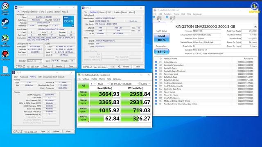Run the SEQ1M Q1T1 test
Screen dimensions: 262x147
tap(83, 102)
